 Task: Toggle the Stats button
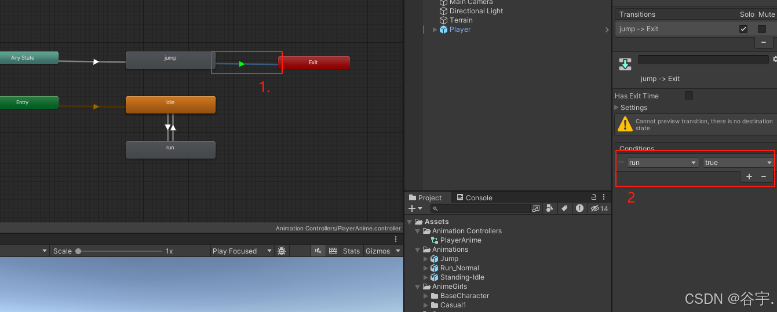coord(351,251)
